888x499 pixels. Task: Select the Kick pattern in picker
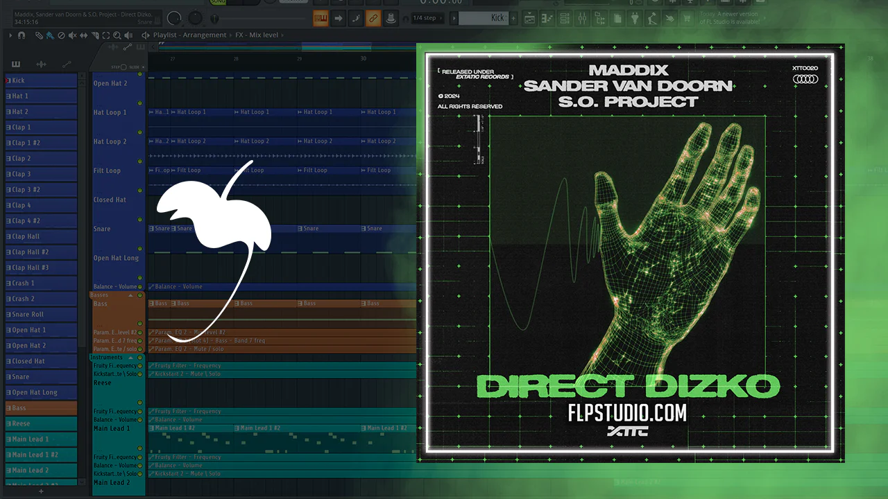click(x=41, y=80)
